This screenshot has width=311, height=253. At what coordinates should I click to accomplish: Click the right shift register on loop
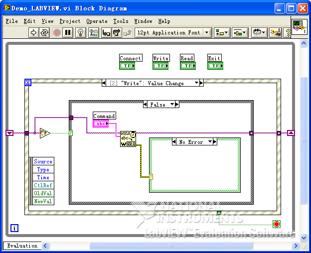click(x=291, y=133)
